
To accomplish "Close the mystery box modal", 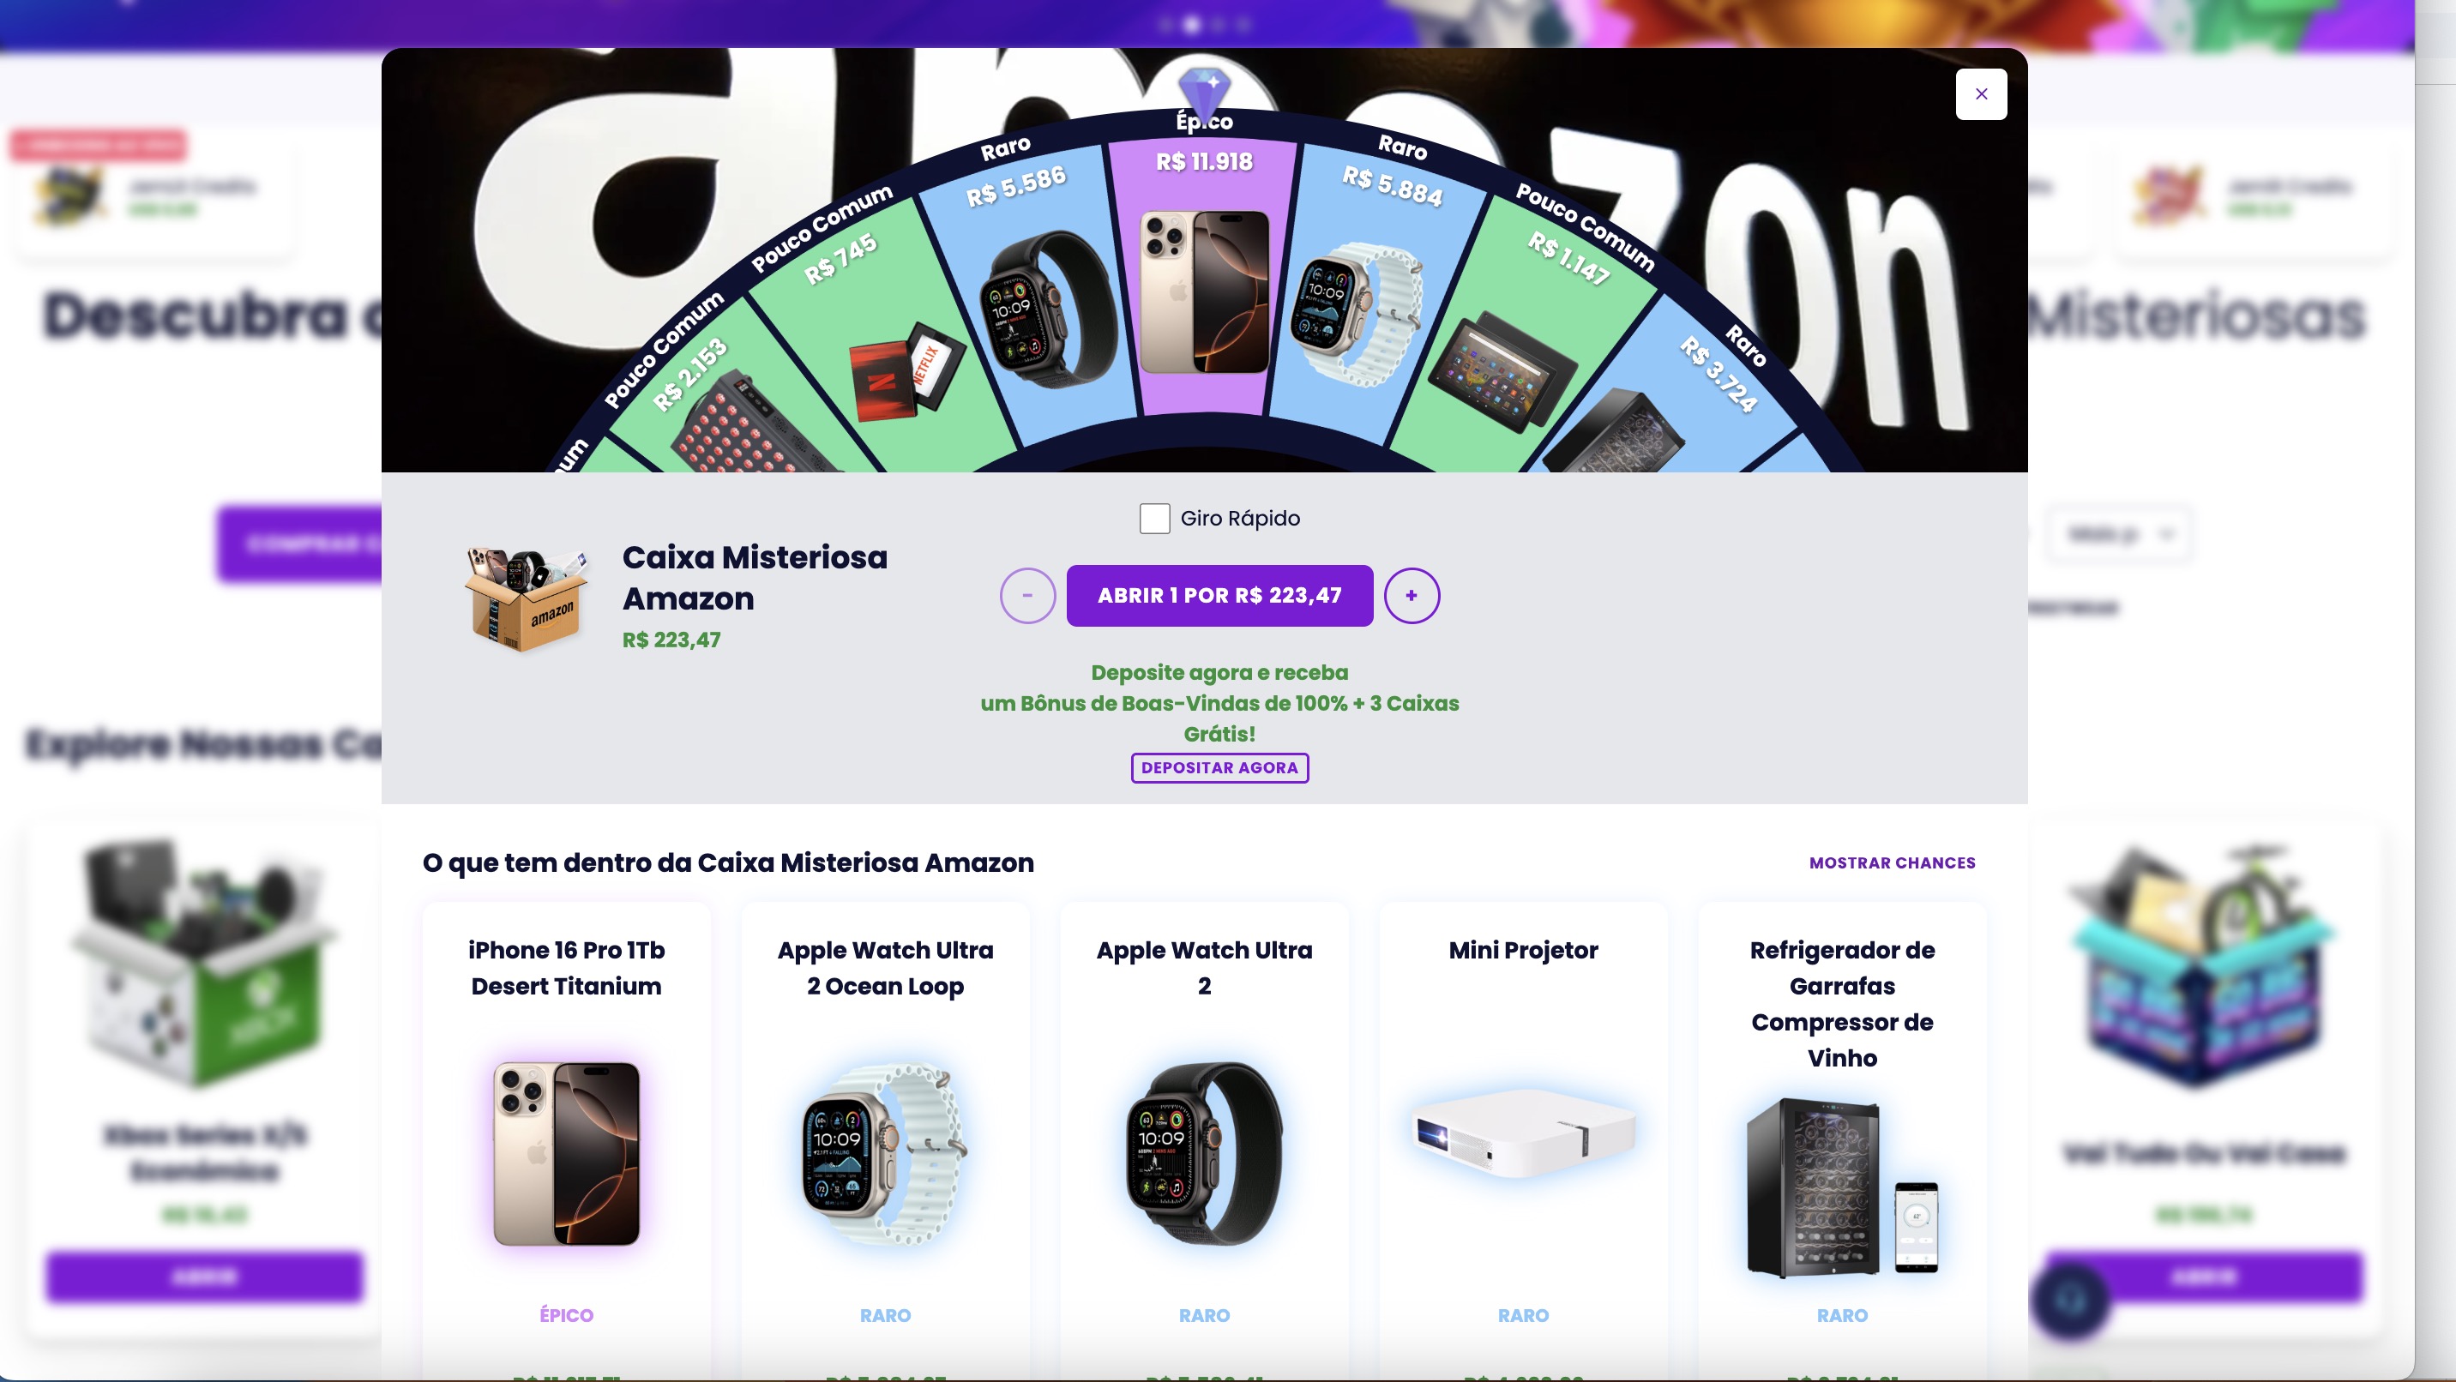I will (x=1980, y=93).
